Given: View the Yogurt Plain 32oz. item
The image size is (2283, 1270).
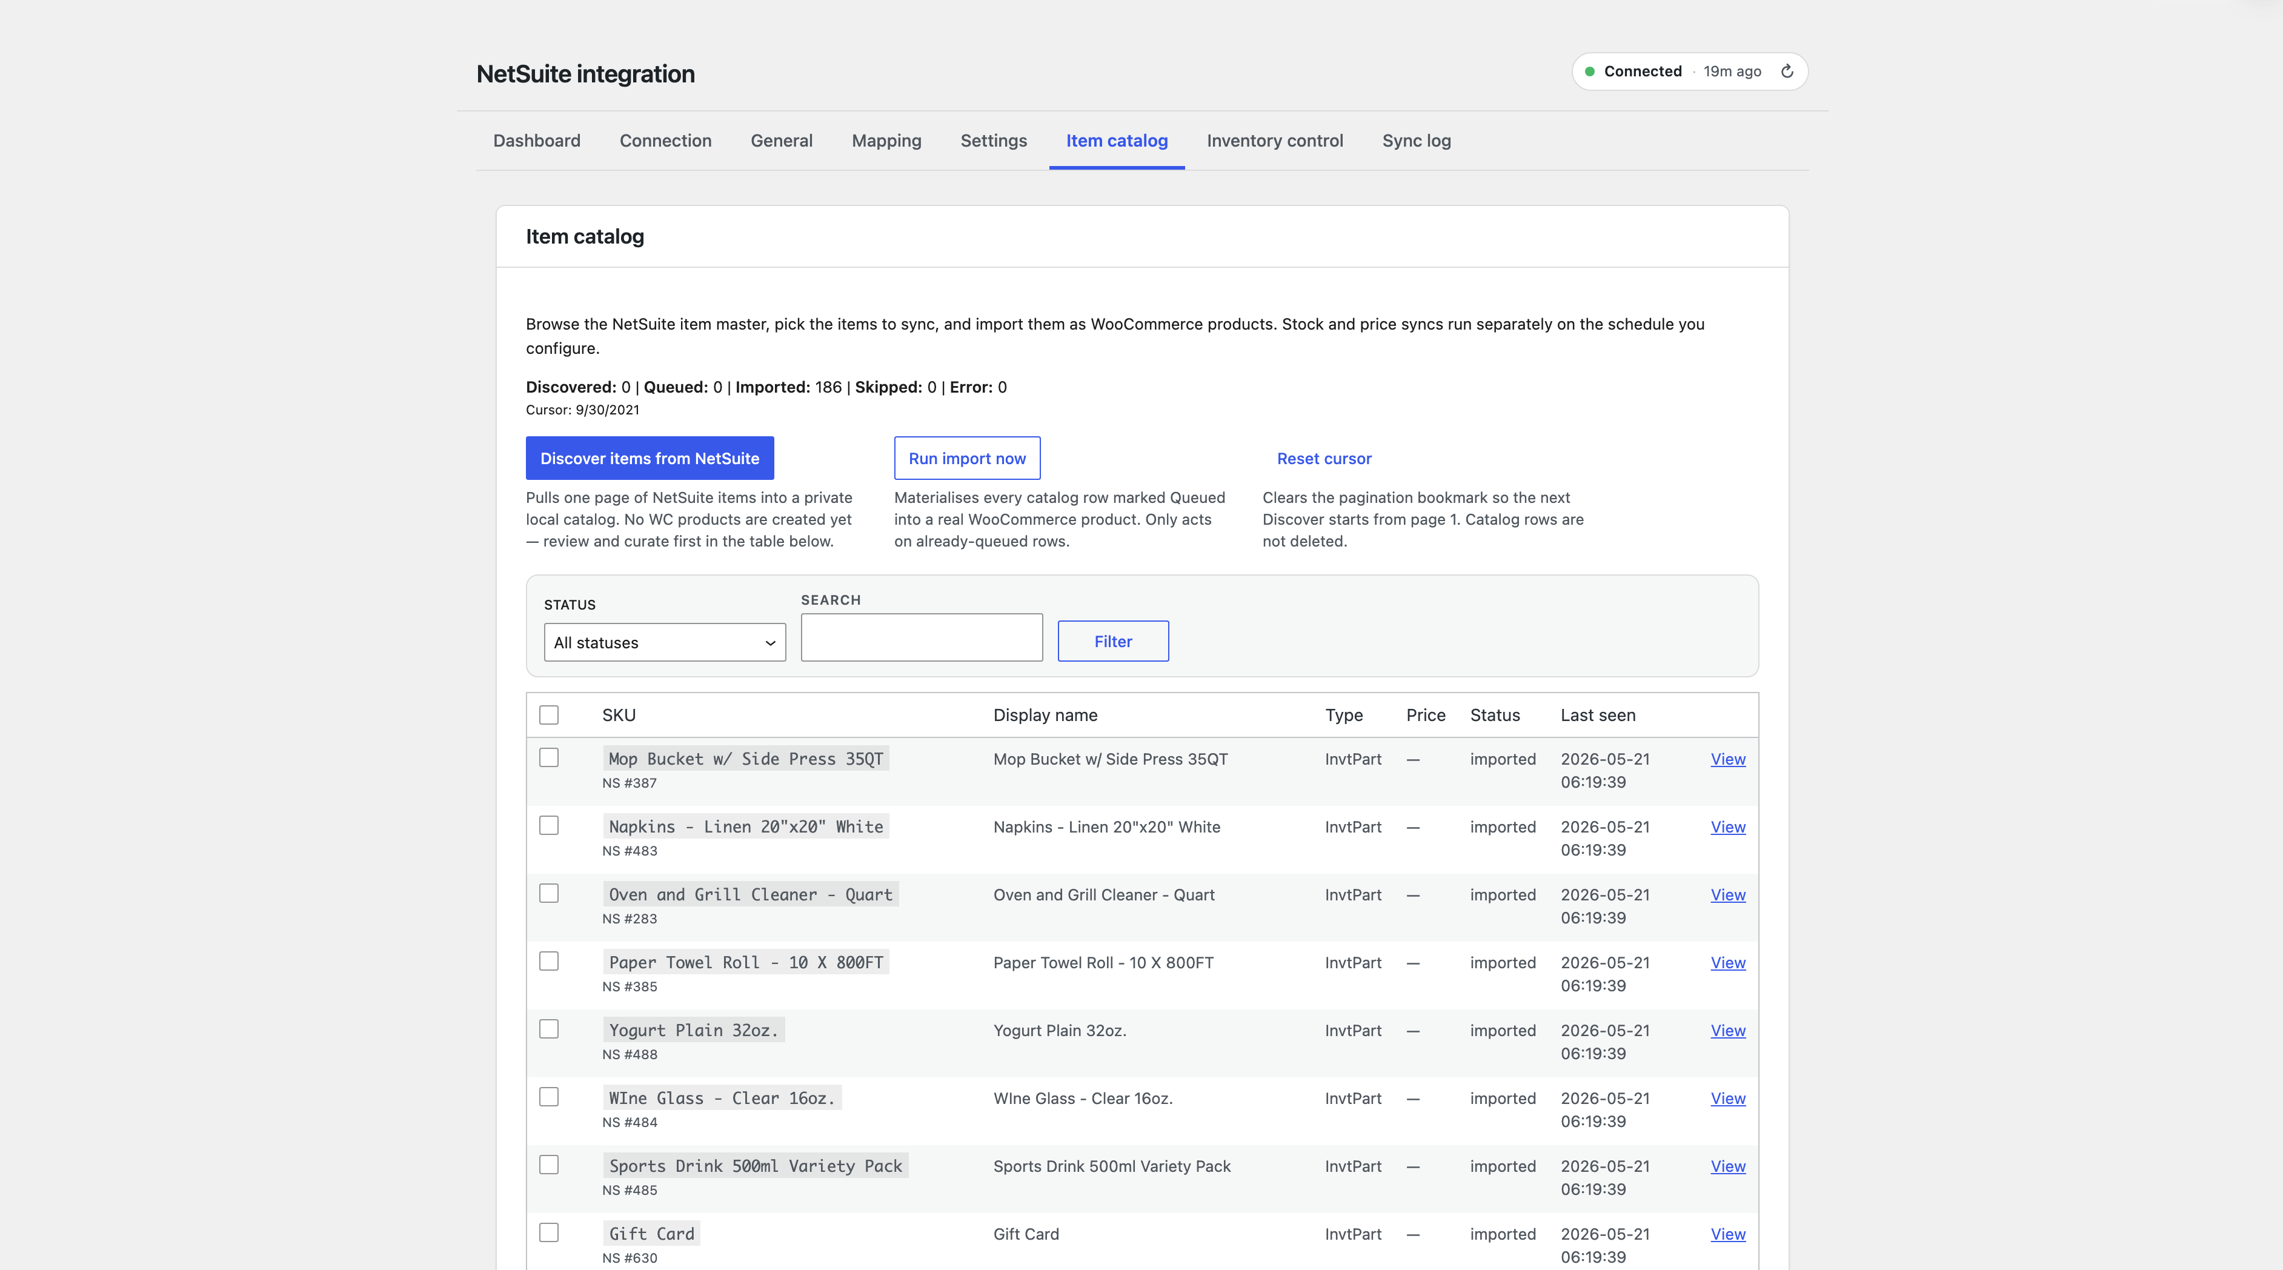Looking at the screenshot, I should click(x=1727, y=1031).
